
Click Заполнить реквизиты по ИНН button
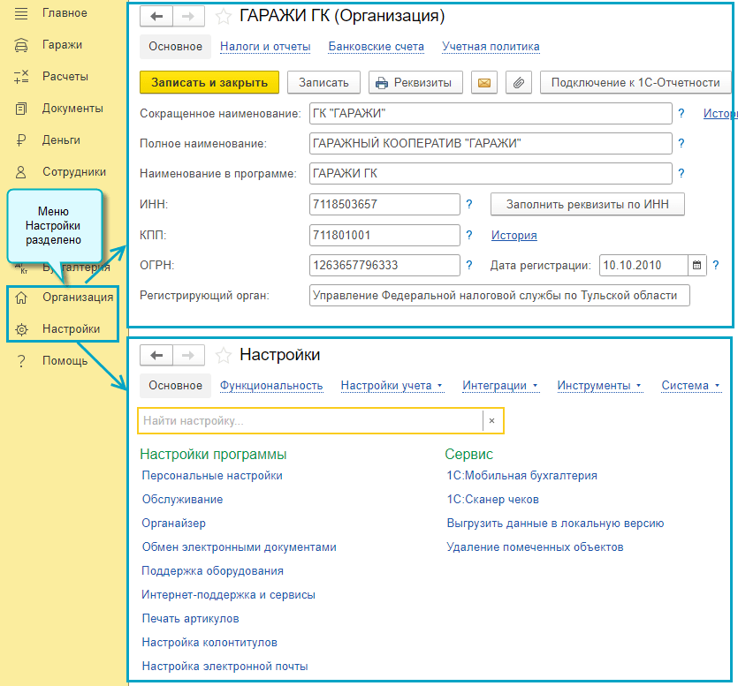[587, 205]
